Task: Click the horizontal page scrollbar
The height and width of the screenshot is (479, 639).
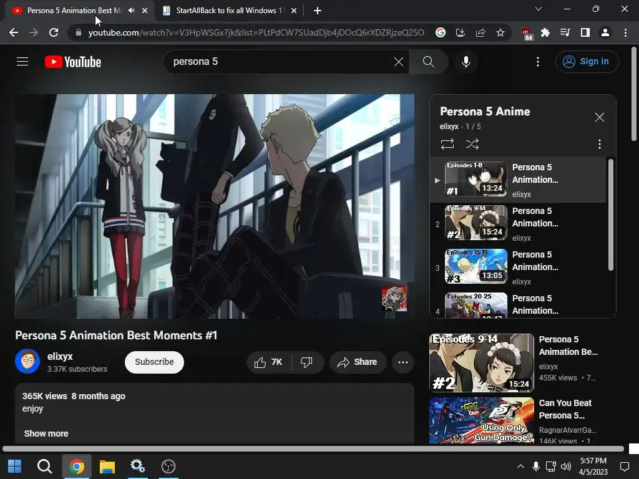Action: [313, 448]
